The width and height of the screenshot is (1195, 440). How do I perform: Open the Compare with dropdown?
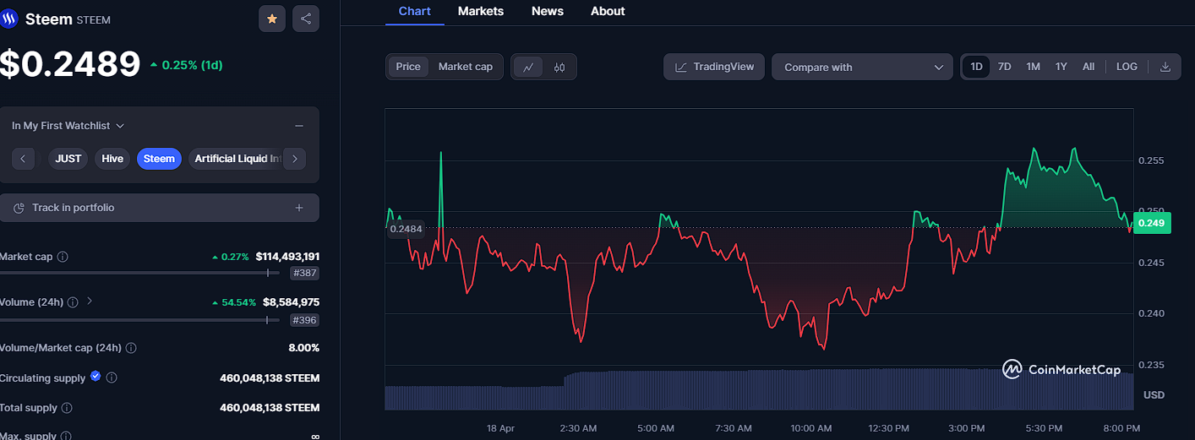click(862, 67)
